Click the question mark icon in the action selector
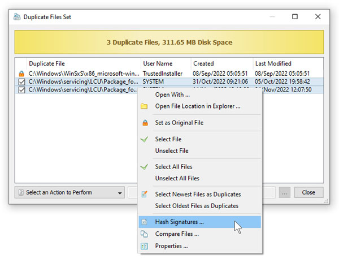Image resolution: width=339 pixels, height=259 pixels. click(21, 192)
